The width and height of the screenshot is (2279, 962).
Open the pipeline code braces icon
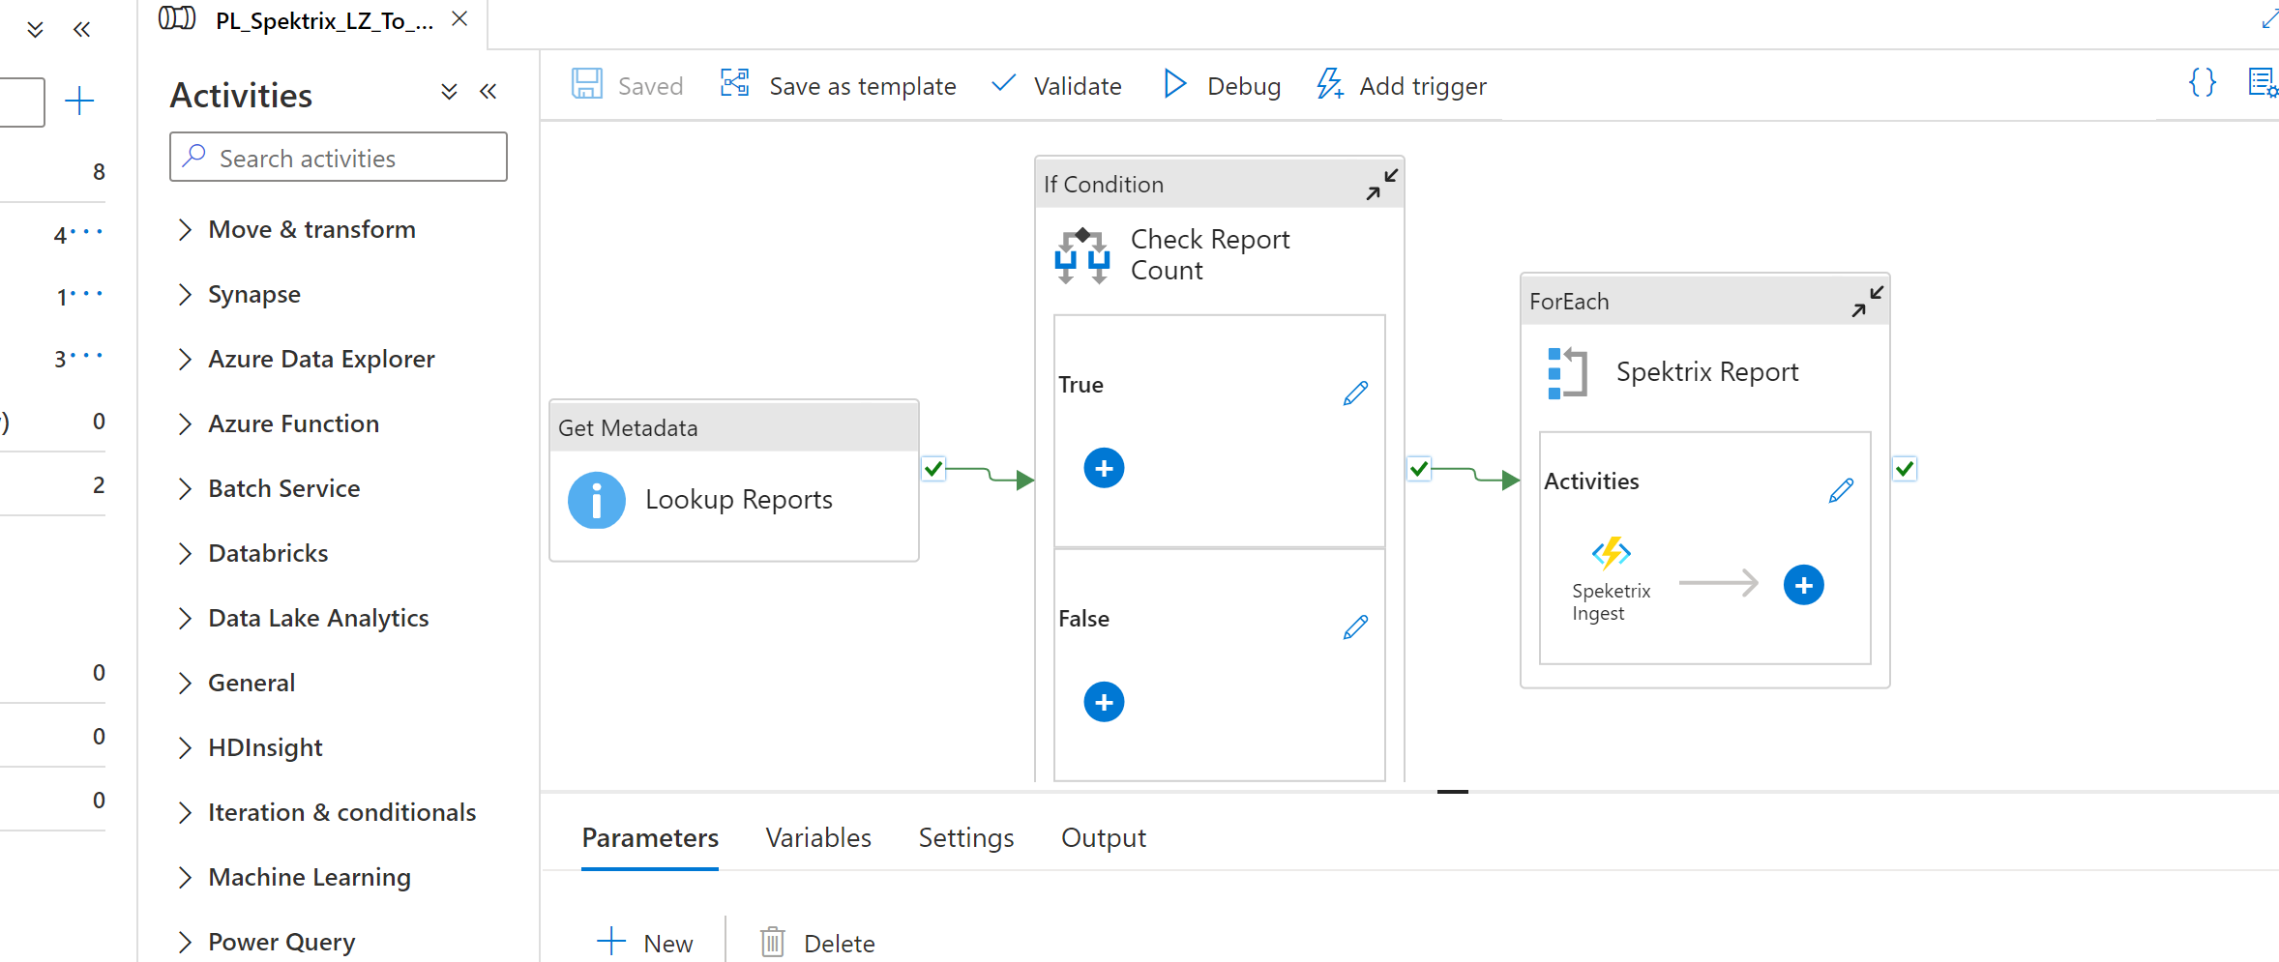coord(2203,82)
